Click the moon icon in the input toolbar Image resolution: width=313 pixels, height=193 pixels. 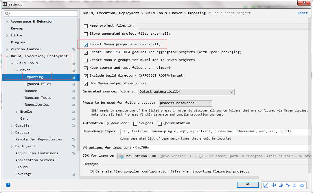coord(281,185)
